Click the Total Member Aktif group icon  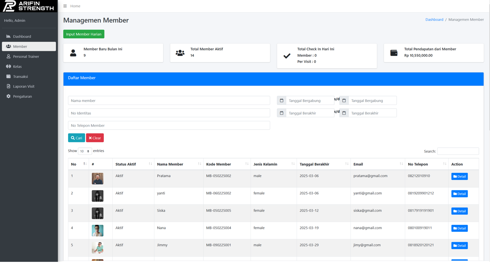coord(180,53)
